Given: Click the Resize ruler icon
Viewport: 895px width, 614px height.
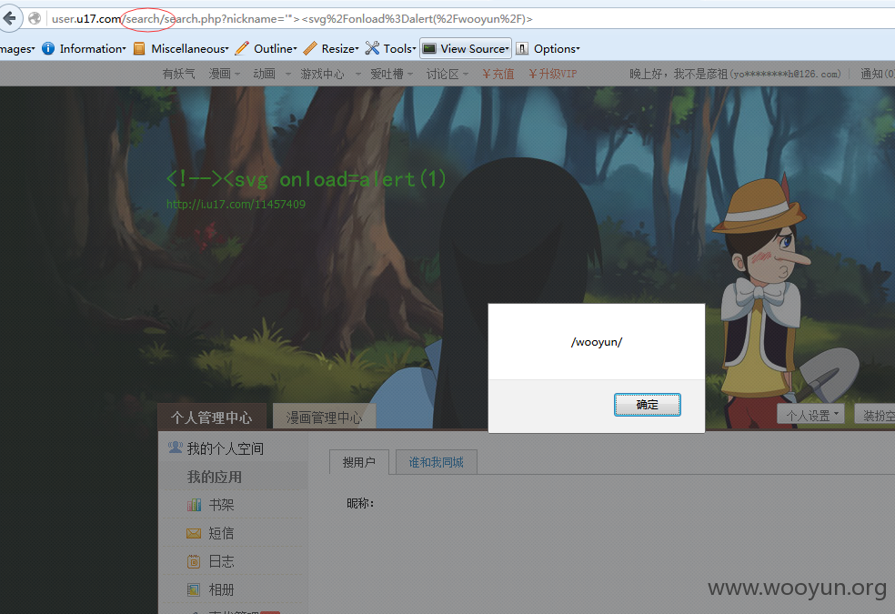Looking at the screenshot, I should (310, 48).
